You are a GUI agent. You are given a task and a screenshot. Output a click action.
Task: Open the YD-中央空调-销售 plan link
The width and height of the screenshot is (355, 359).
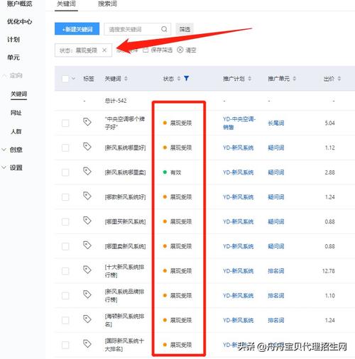239,123
